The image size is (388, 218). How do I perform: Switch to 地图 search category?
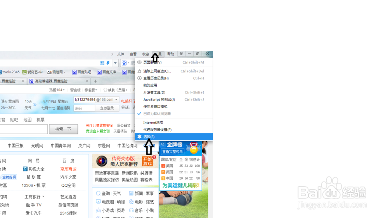28,120
